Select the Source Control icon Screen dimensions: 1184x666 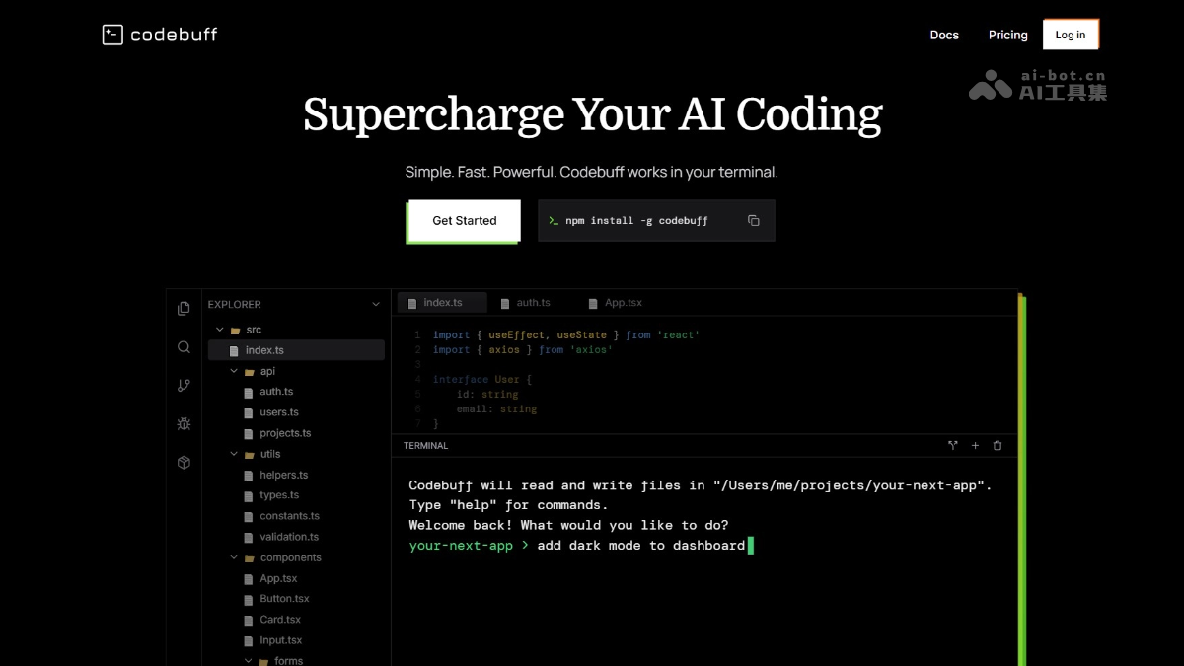184,385
